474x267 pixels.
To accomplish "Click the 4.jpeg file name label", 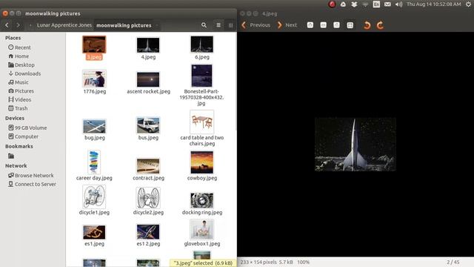I will pyautogui.click(x=148, y=57).
